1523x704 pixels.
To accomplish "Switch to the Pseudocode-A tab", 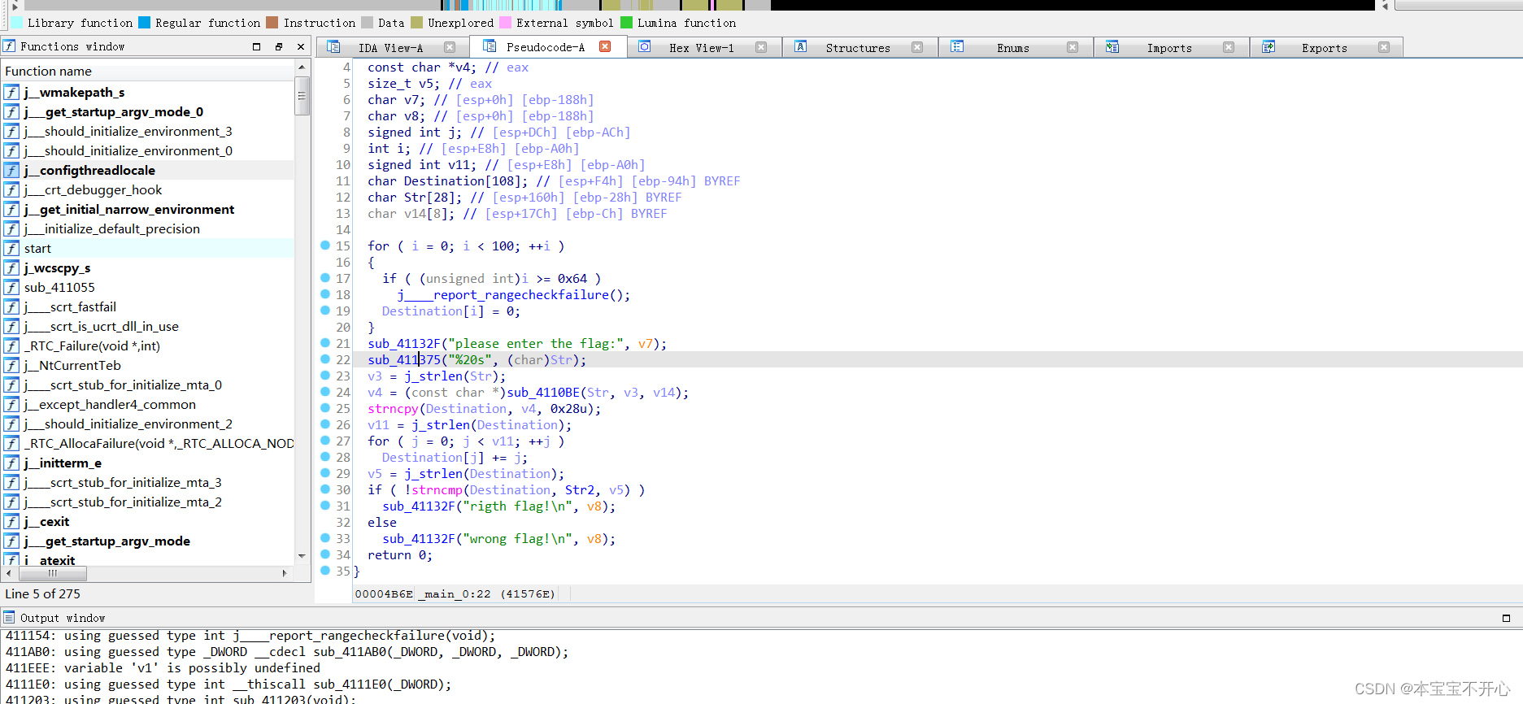I will click(x=545, y=47).
